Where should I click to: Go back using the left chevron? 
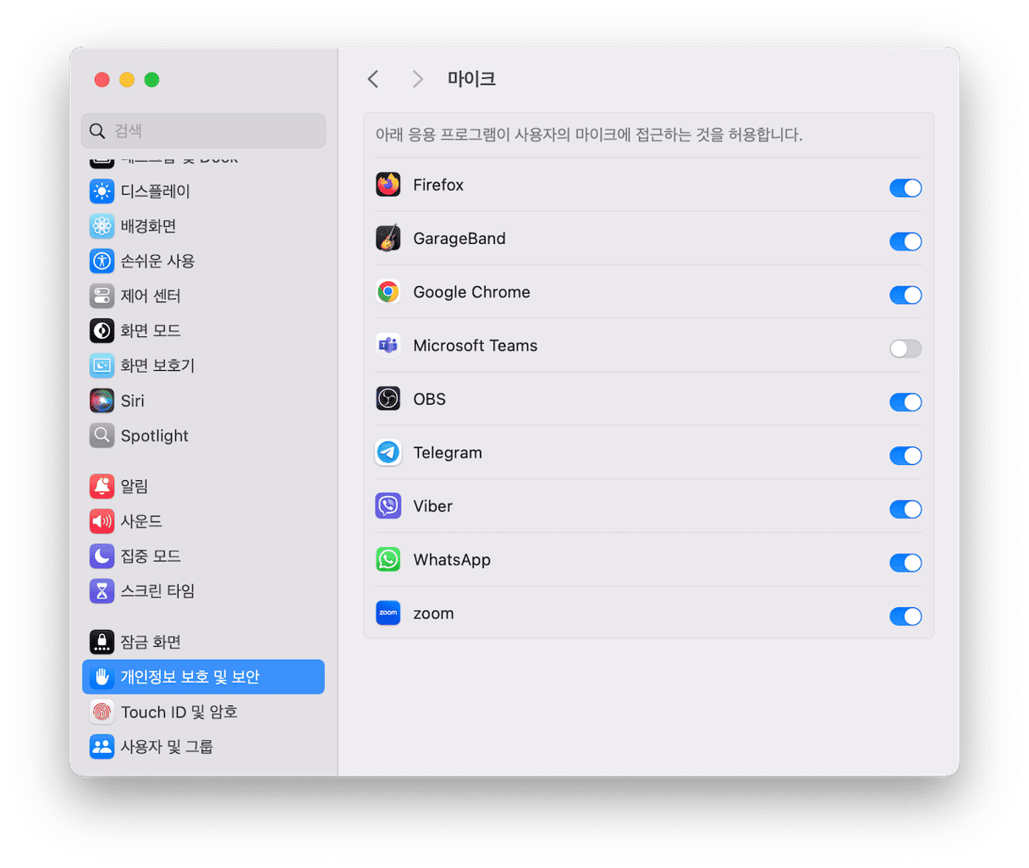pyautogui.click(x=373, y=80)
